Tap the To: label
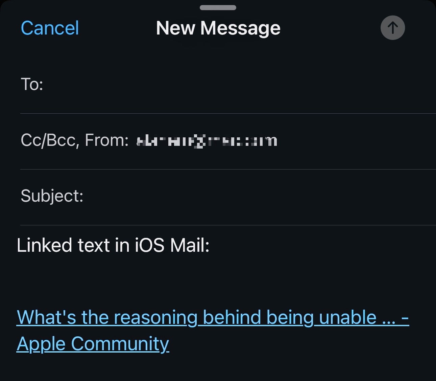436x381 pixels. (32, 84)
